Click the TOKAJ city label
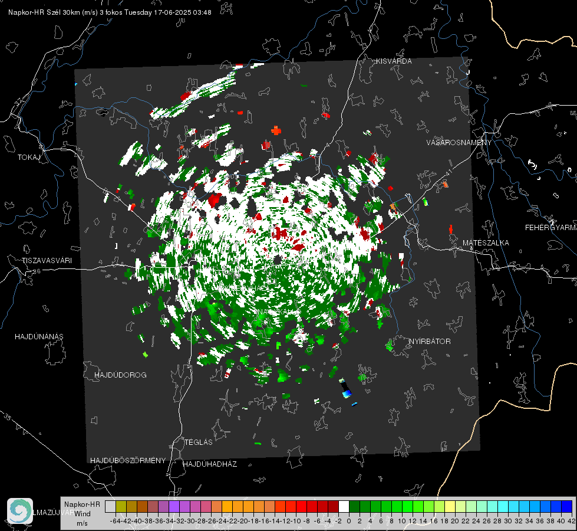The height and width of the screenshot is (531, 577). pyautogui.click(x=29, y=158)
